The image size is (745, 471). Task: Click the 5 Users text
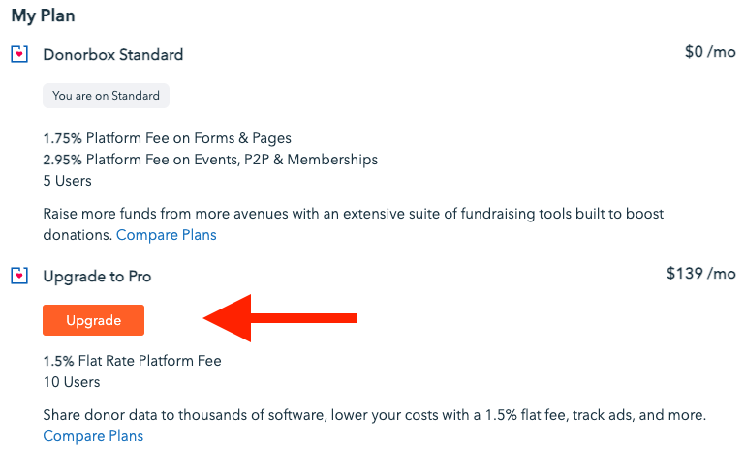tap(67, 181)
